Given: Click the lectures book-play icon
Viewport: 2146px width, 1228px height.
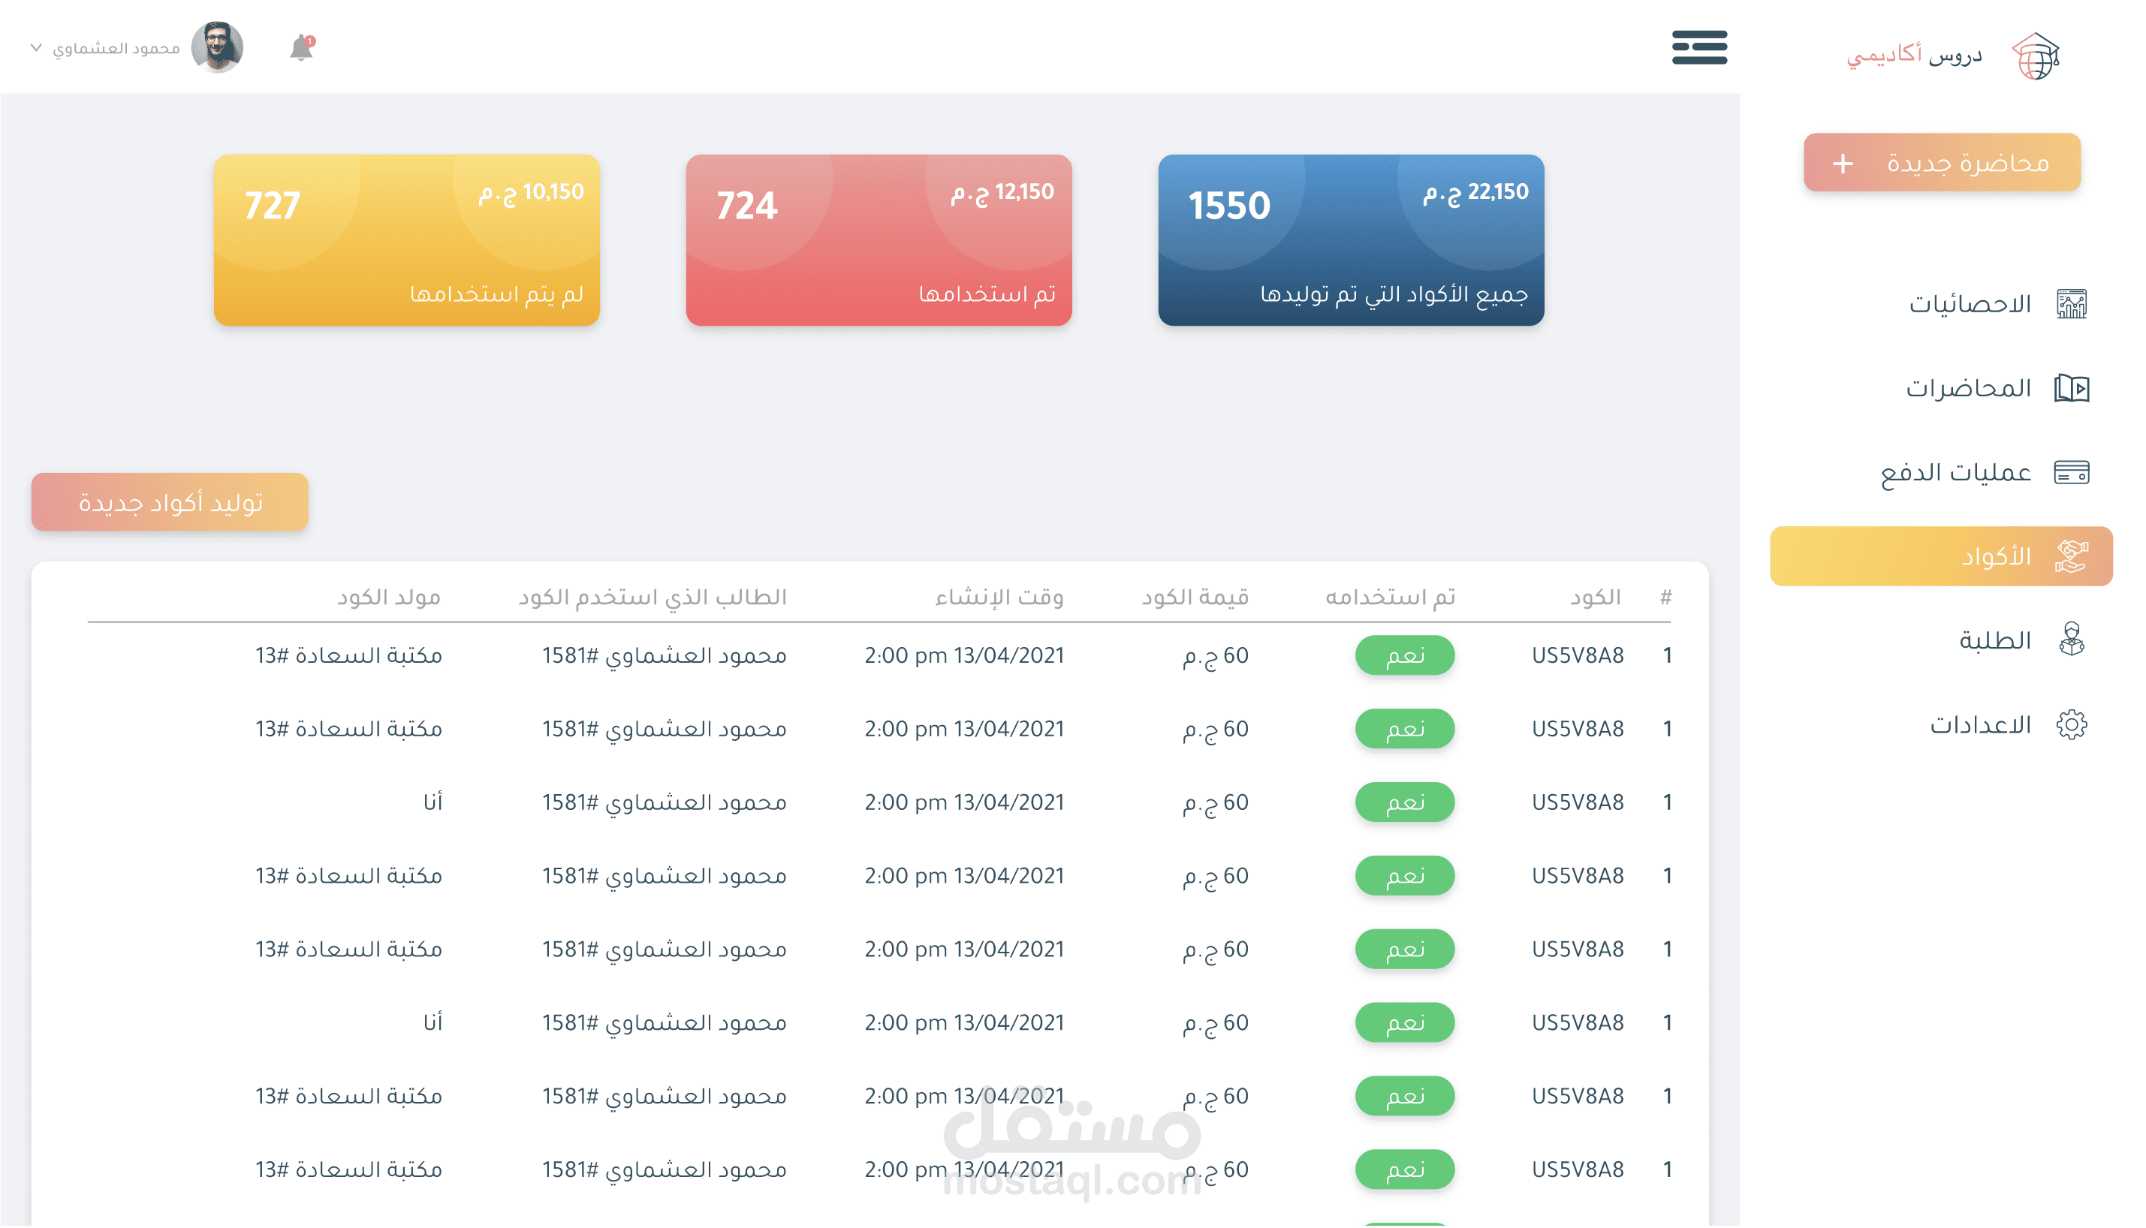Looking at the screenshot, I should (2071, 388).
